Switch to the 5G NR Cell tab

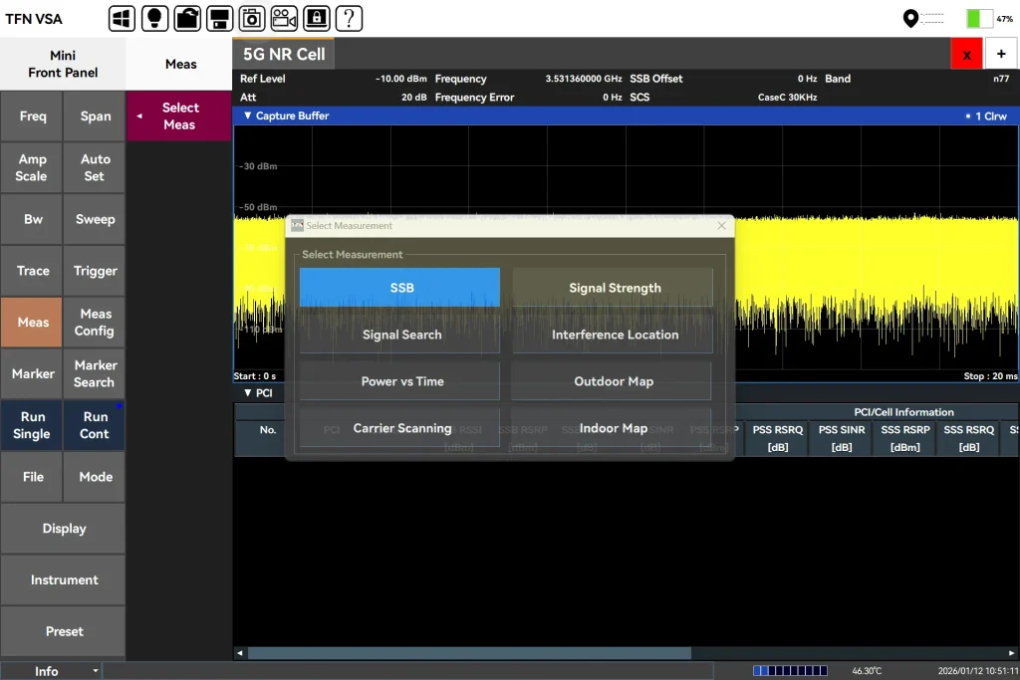coord(284,55)
